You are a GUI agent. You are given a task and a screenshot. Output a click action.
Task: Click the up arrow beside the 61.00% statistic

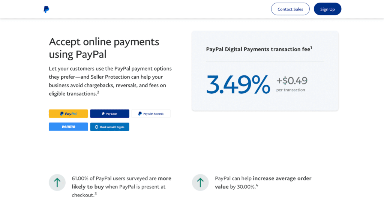tap(57, 183)
